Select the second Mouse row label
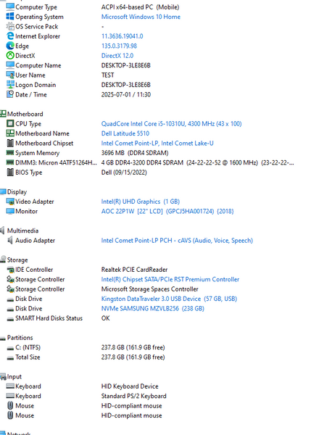Image resolution: width=319 pixels, height=435 pixels. coord(25,415)
